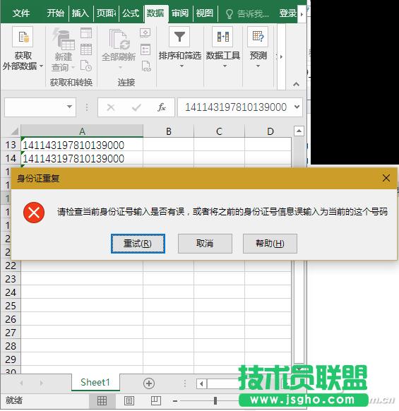The image size is (399, 411).
Task: Open the 数据工具 icon
Action: (x=222, y=37)
